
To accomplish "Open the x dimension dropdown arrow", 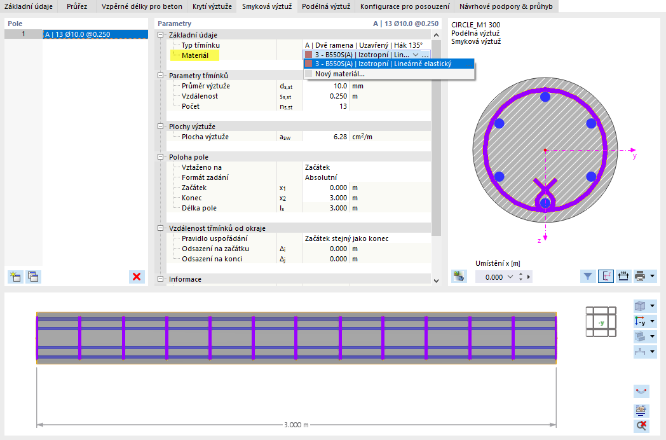I will click(x=653, y=352).
